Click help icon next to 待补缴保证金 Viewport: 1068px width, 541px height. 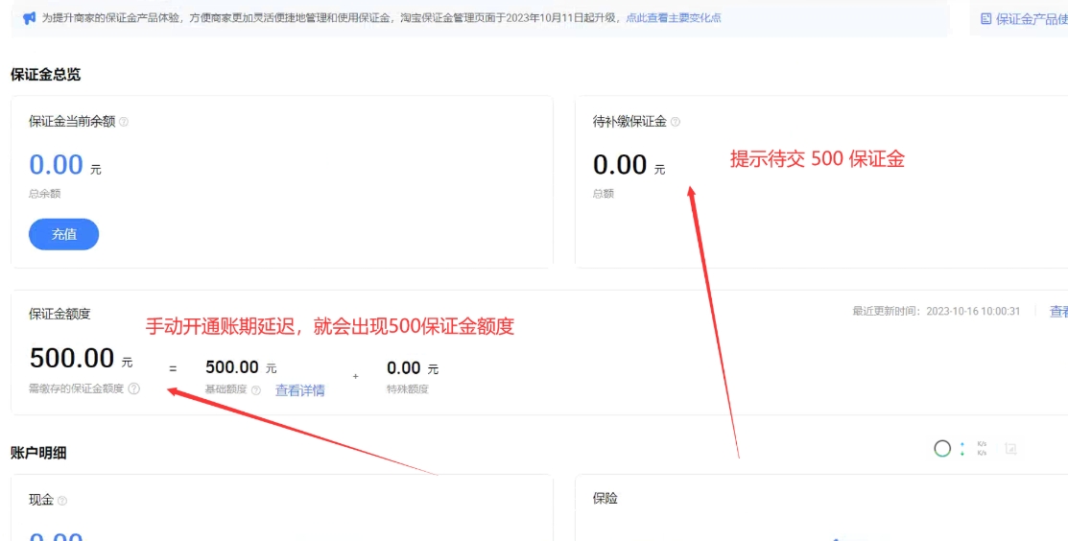coord(676,122)
